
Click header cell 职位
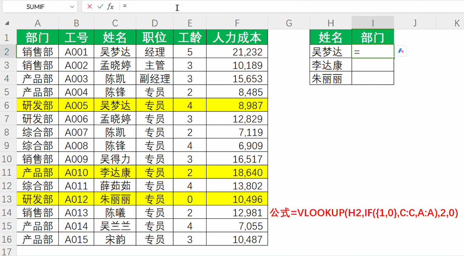(x=154, y=37)
